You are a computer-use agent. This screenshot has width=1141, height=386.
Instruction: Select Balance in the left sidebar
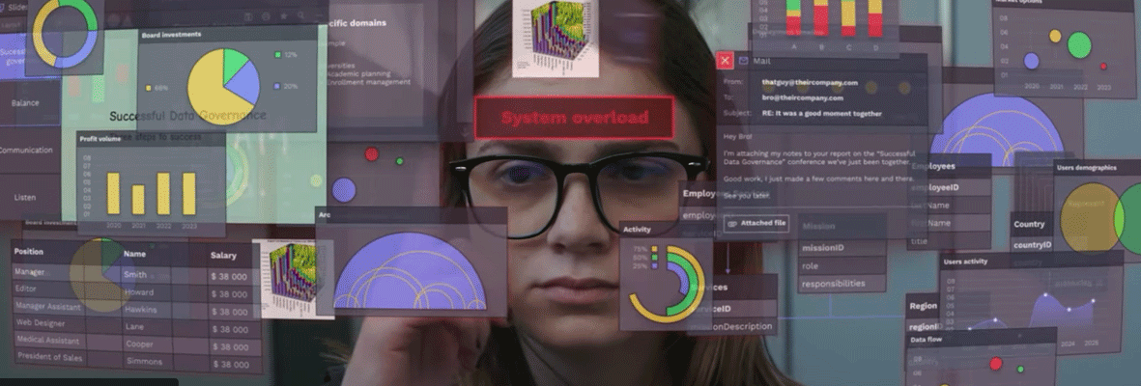[x=25, y=103]
